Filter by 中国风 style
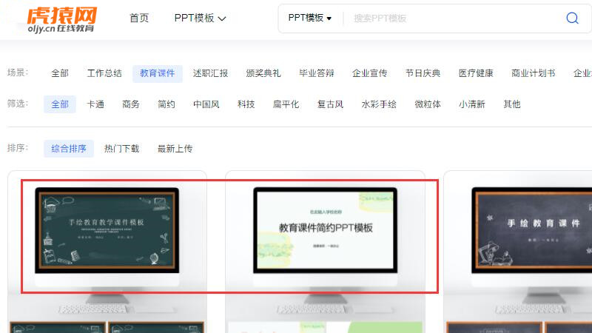 (x=206, y=104)
